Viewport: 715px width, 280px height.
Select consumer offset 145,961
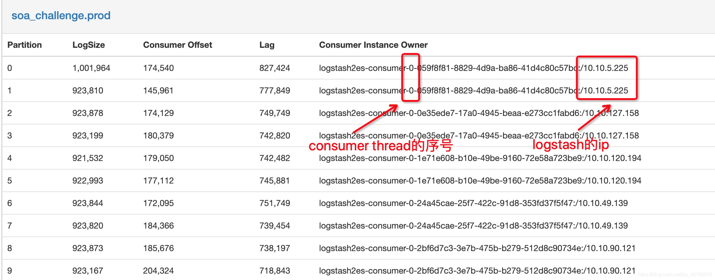(158, 90)
